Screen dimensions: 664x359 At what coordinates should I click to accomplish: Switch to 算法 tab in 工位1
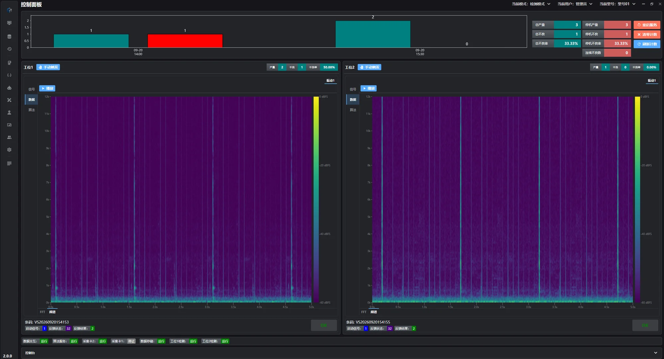(x=32, y=110)
